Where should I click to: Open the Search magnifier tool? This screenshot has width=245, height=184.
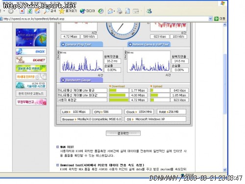(x=50, y=11)
